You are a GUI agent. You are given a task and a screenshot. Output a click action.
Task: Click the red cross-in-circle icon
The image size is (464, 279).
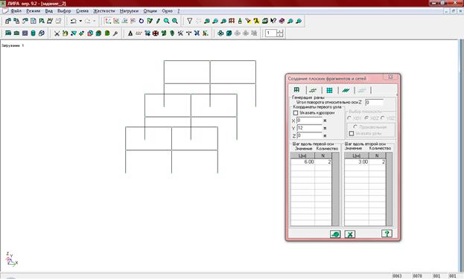[x=156, y=33]
